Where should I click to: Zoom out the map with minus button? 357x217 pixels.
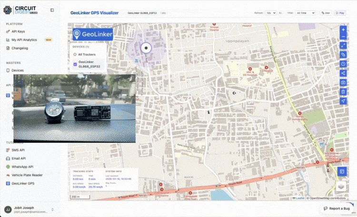[x=343, y=37]
